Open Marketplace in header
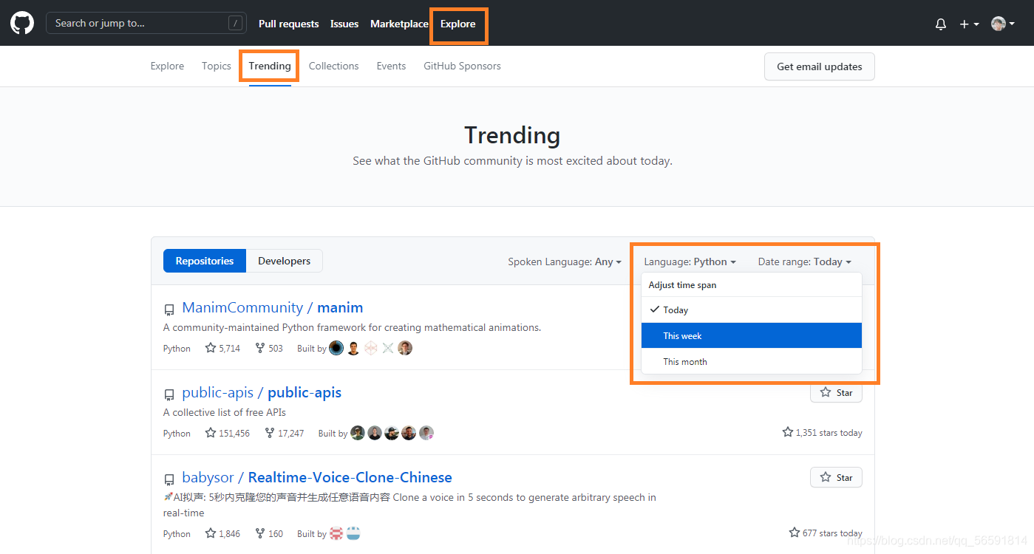 [399, 24]
